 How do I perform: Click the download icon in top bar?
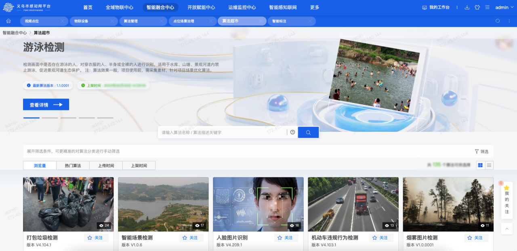(x=467, y=7)
